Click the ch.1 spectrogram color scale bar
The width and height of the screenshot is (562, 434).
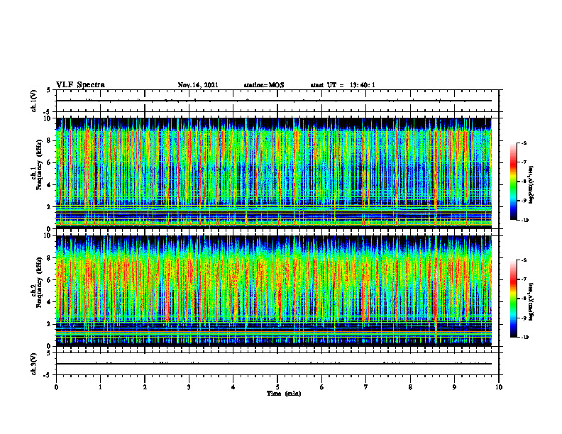[x=513, y=182]
